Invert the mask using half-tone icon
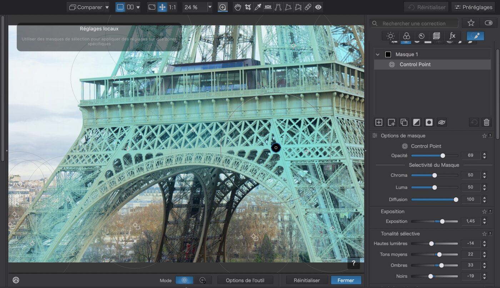The height and width of the screenshot is (288, 500). tap(416, 122)
